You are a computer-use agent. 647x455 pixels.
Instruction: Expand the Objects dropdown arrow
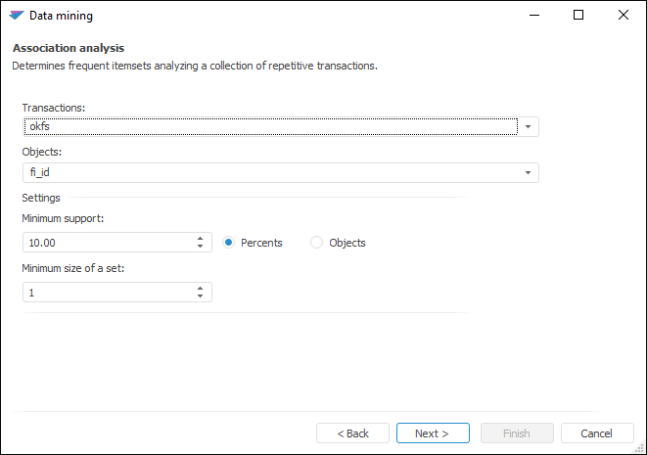pyautogui.click(x=529, y=173)
